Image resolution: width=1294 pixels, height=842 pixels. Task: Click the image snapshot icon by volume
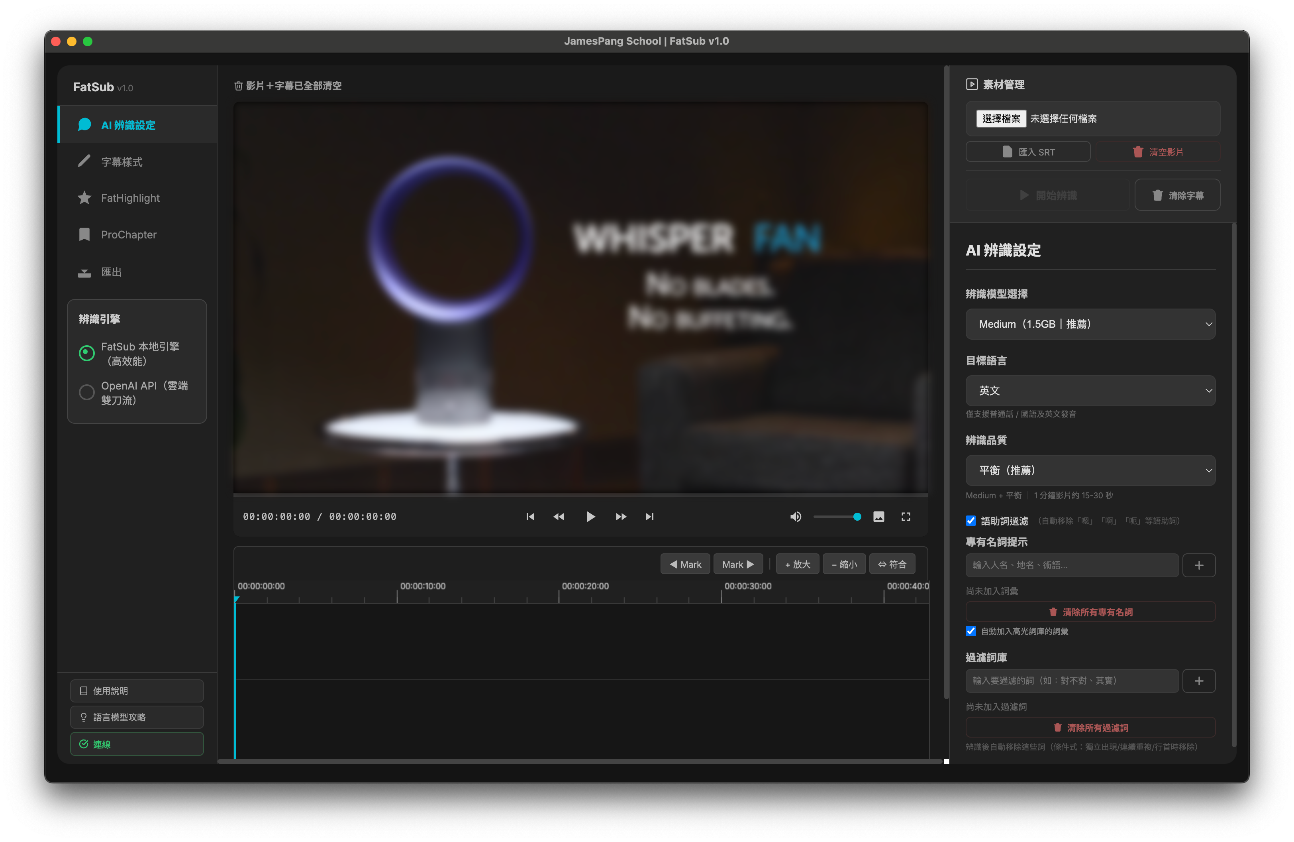coord(878,517)
